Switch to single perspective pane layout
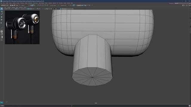The height and width of the screenshot is (107, 191). point(1,32)
